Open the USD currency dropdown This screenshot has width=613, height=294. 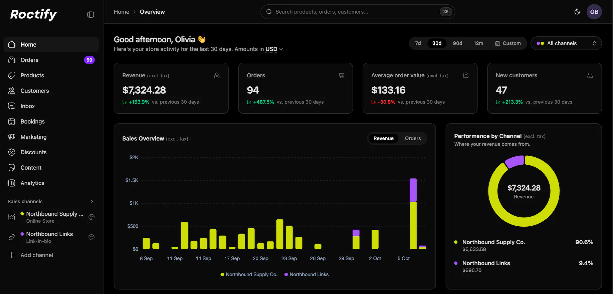274,49
